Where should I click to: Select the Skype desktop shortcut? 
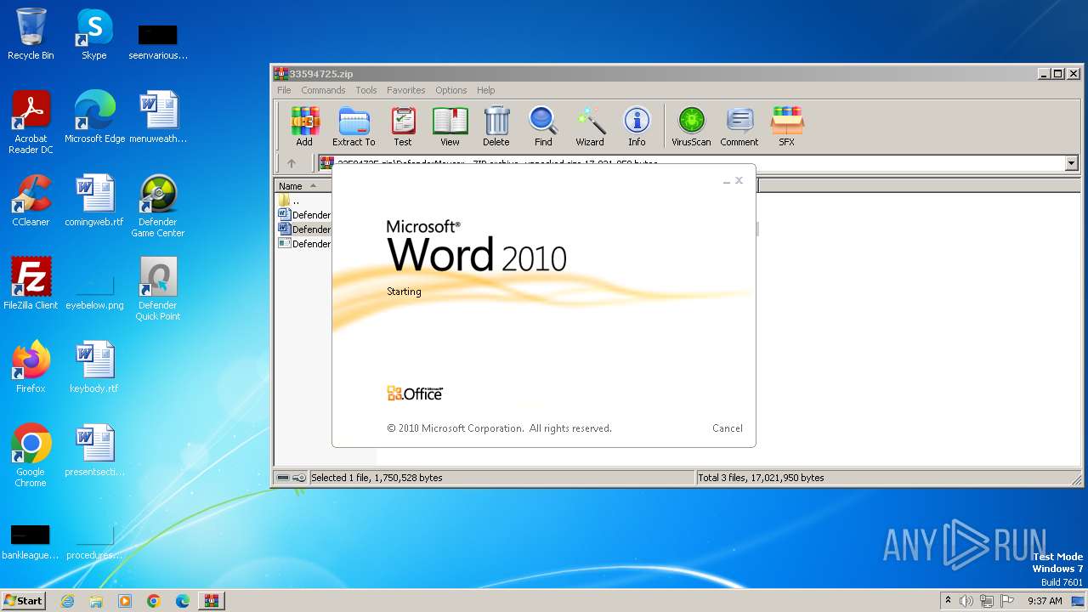(x=94, y=34)
